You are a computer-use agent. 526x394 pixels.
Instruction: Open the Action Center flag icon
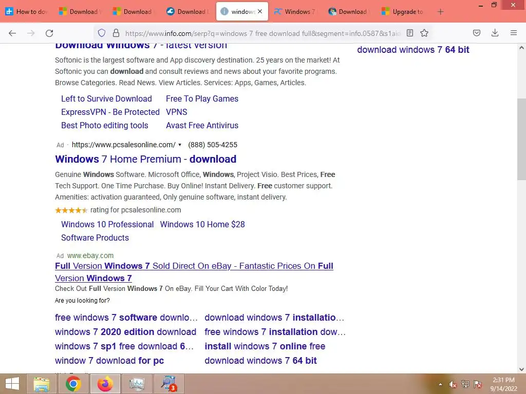(x=478, y=384)
